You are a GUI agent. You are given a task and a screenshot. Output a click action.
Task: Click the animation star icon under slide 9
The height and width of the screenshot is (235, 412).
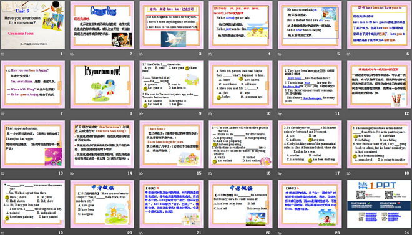[x=141, y=114]
